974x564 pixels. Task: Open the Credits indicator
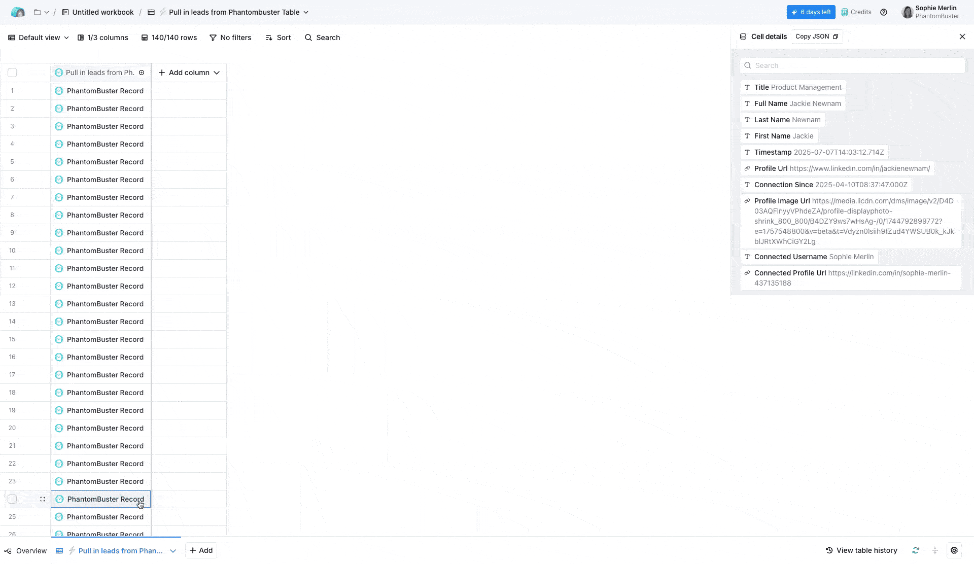click(x=856, y=12)
